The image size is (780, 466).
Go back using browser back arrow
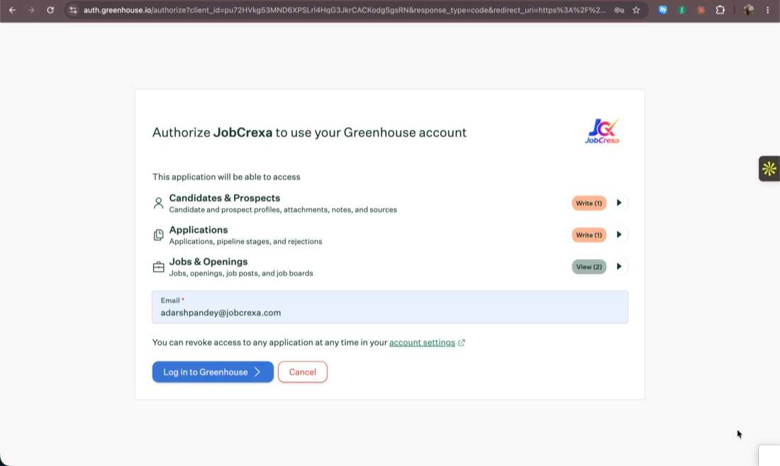tap(12, 10)
